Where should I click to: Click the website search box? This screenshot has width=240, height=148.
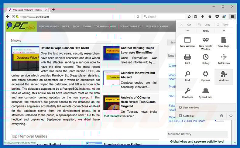[171, 43]
